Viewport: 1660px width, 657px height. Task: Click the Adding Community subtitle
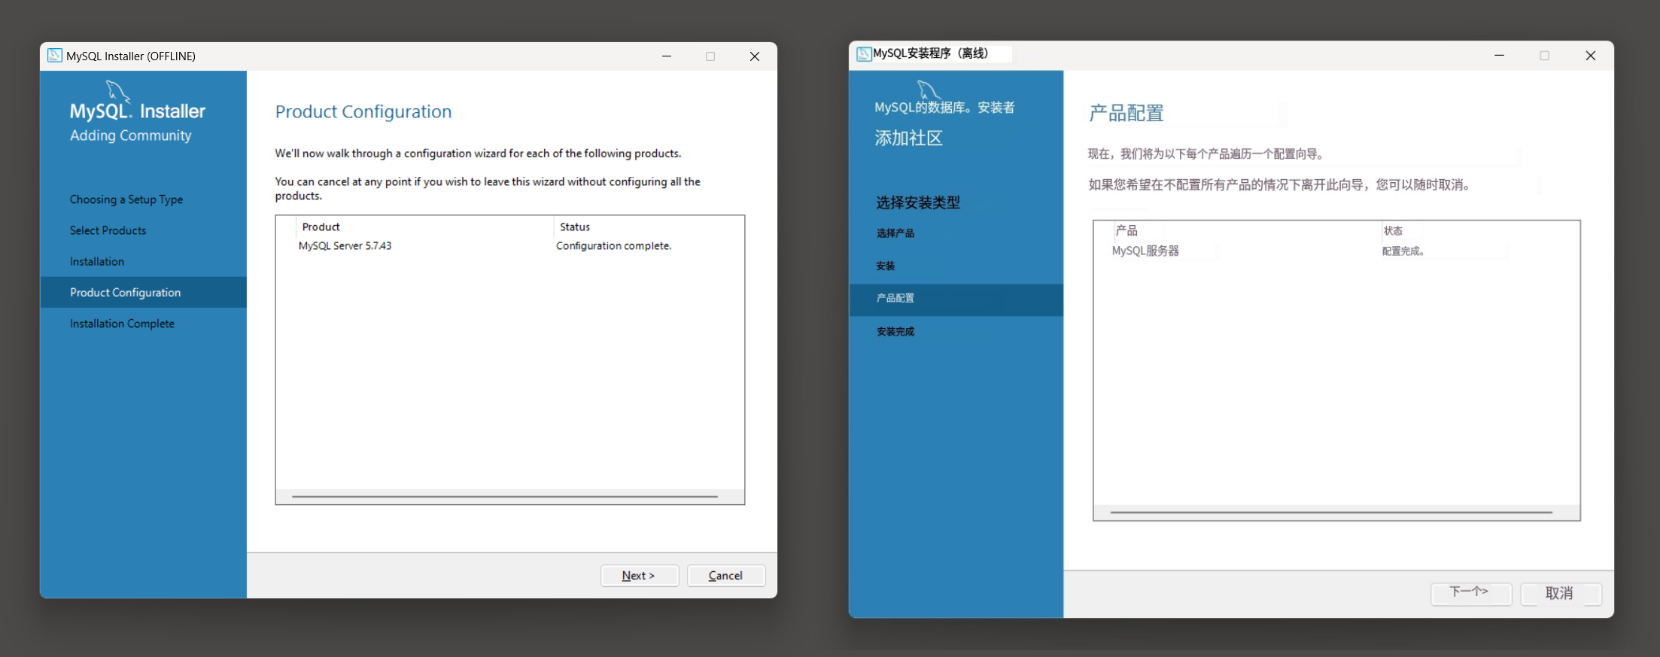pyautogui.click(x=131, y=135)
